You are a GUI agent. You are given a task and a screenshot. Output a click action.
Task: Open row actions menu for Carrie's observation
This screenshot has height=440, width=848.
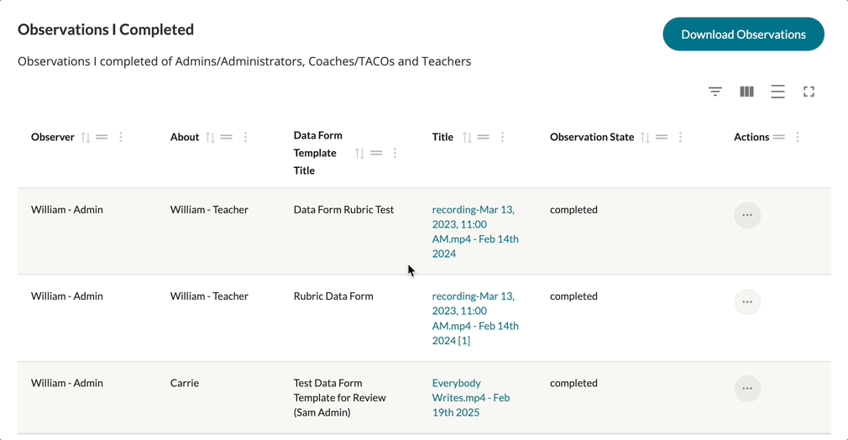747,388
